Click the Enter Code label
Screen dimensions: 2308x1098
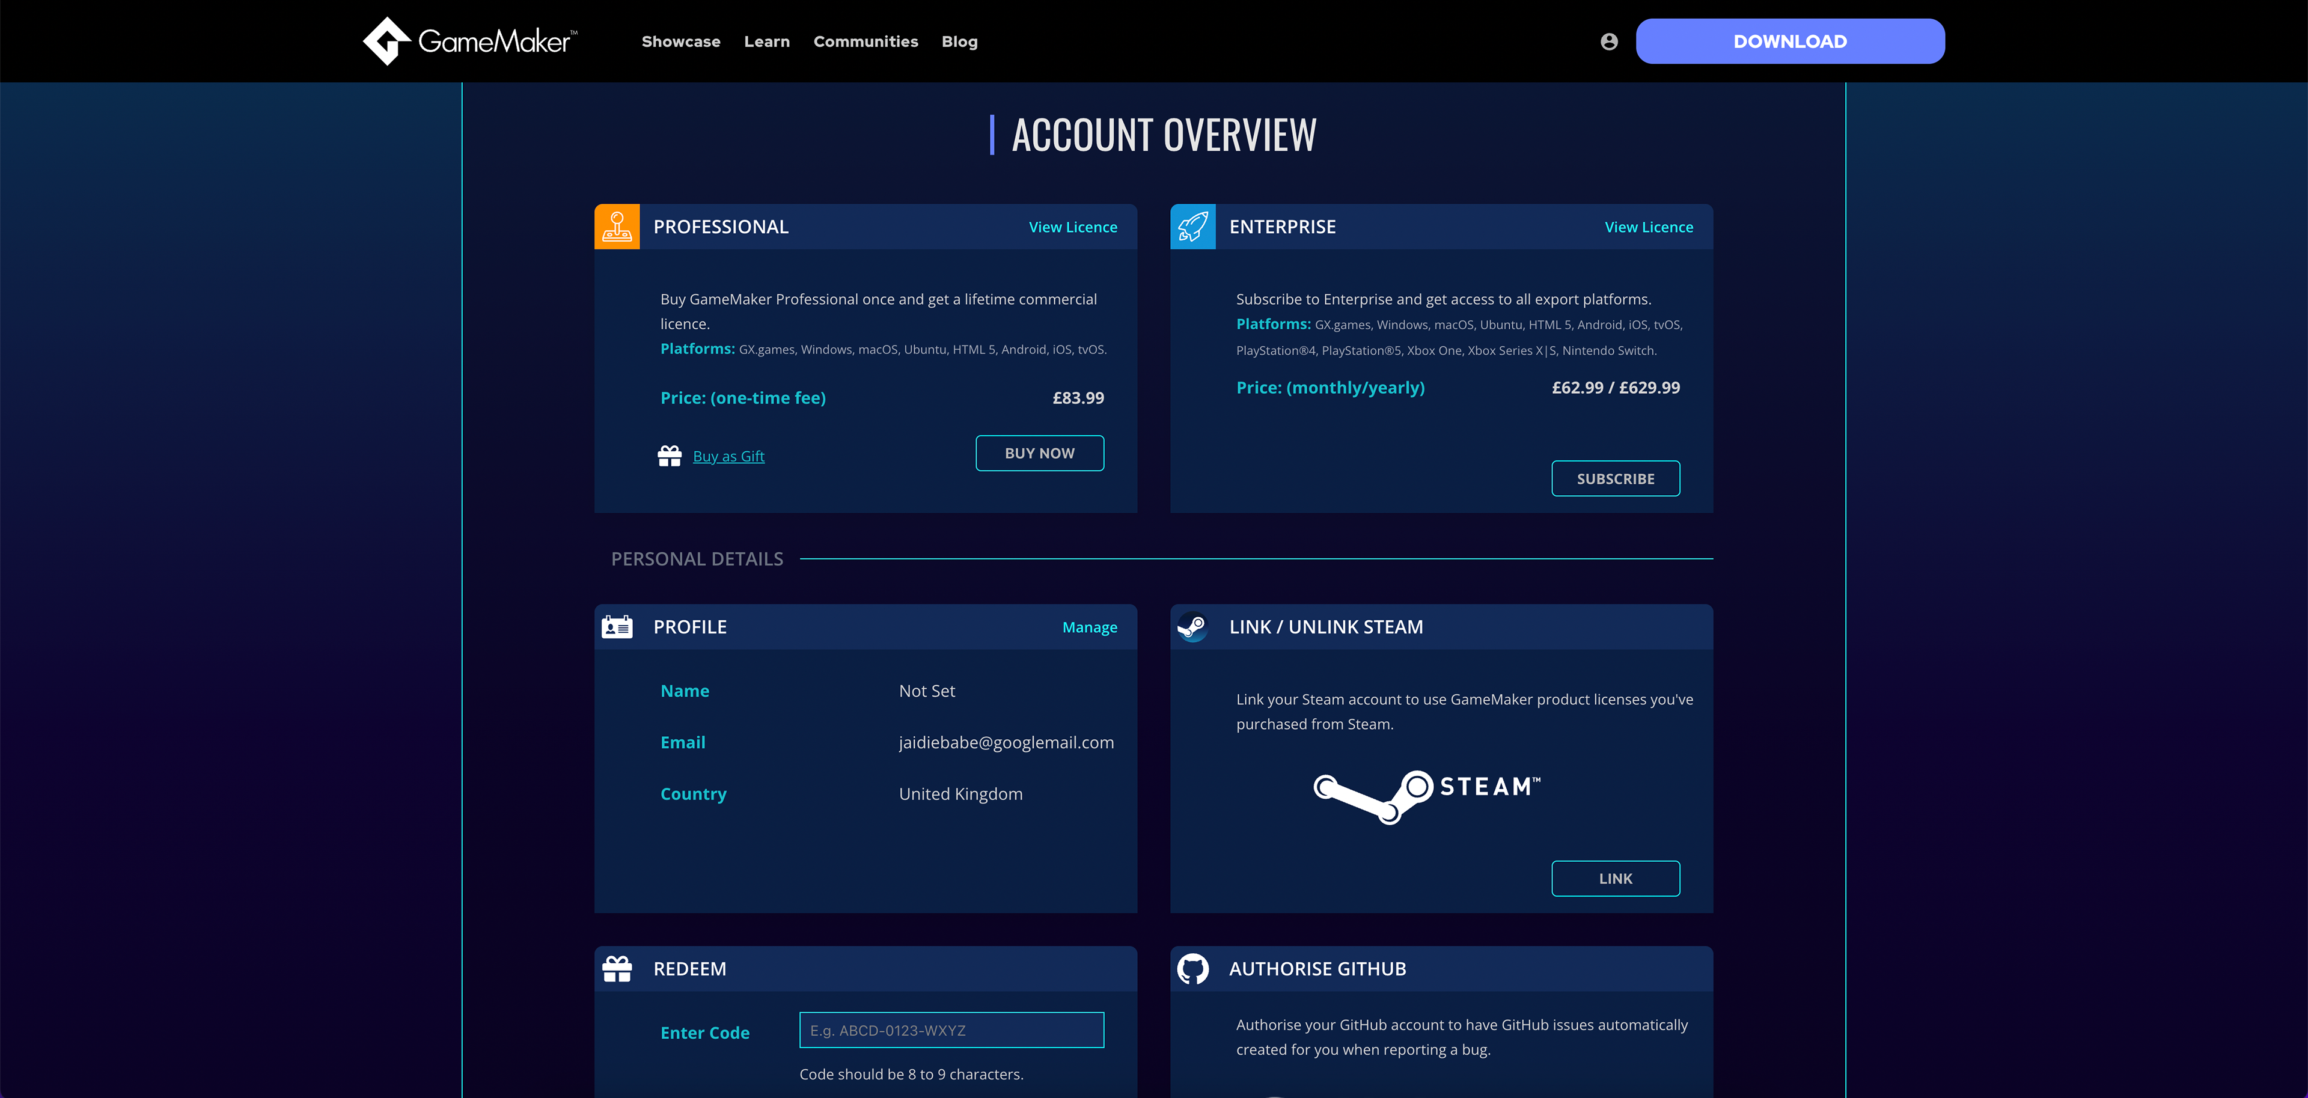pos(704,1032)
